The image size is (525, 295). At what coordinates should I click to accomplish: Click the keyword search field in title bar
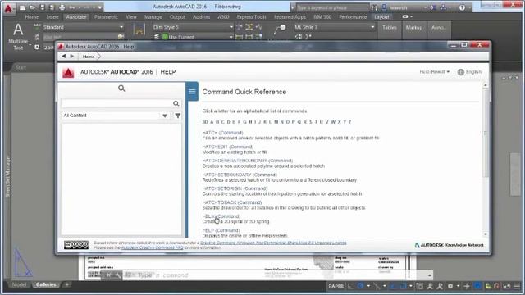tap(332, 7)
